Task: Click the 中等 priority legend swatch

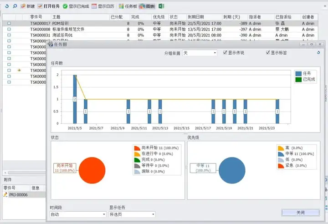Action: [281, 154]
